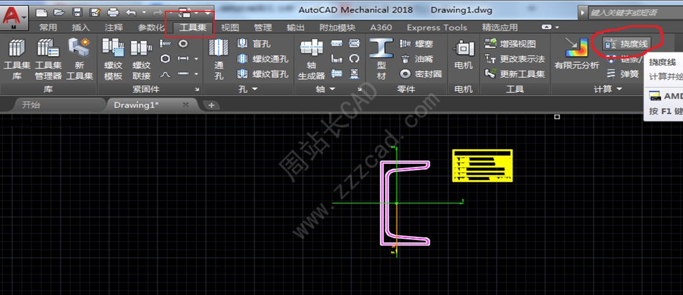Click the 增强视图 button

pos(510,43)
